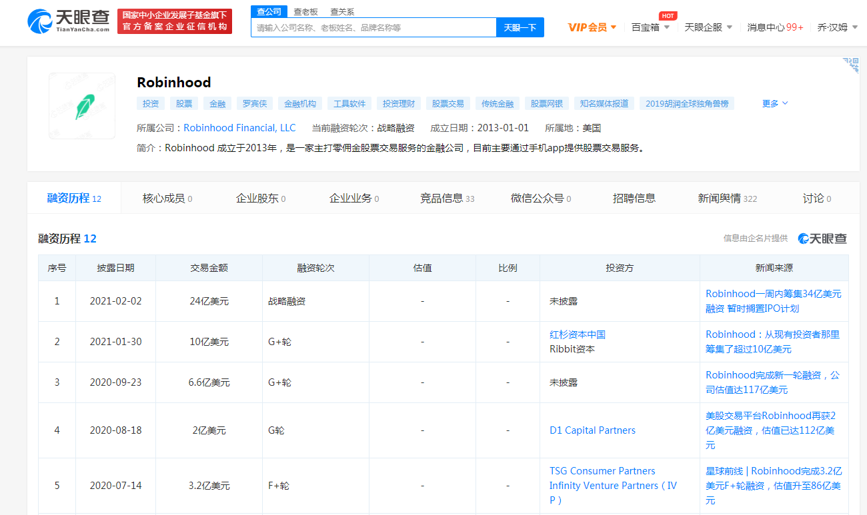Select the 融资历程 tab
Viewport: 867px width, 515px height.
[74, 198]
